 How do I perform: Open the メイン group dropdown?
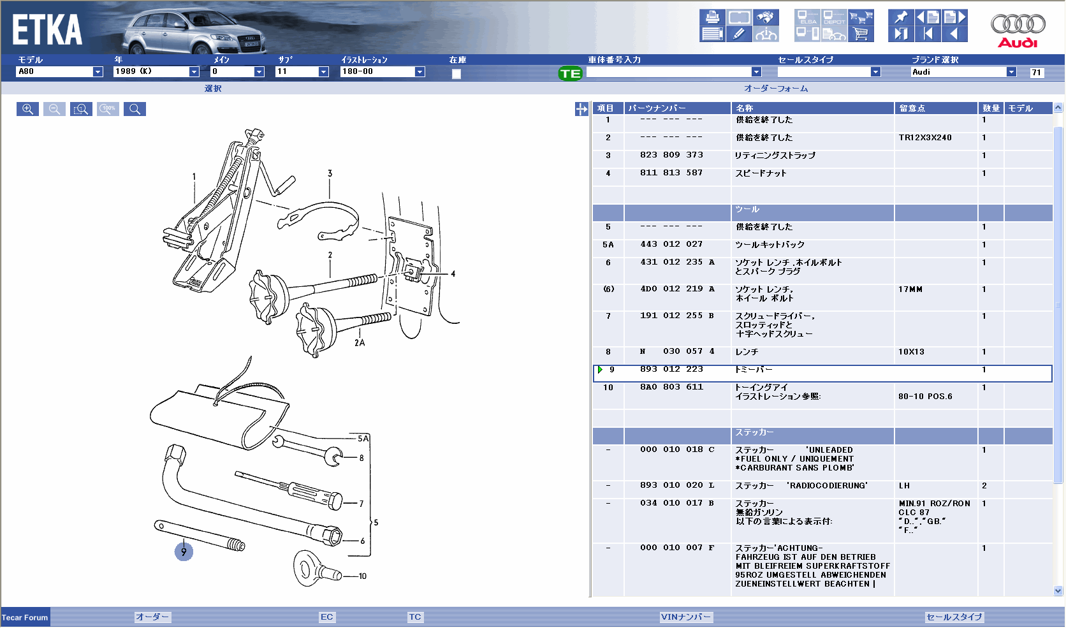pyautogui.click(x=259, y=71)
